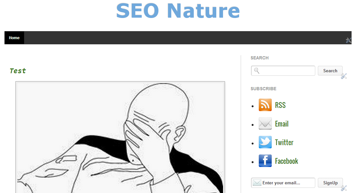Image resolution: width=358 pixels, height=193 pixels.
Task: Click the Facebook logo icon
Action: tap(265, 161)
